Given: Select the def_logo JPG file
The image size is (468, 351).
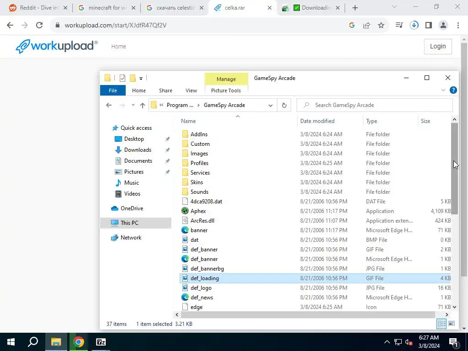Looking at the screenshot, I should pyautogui.click(x=201, y=288).
